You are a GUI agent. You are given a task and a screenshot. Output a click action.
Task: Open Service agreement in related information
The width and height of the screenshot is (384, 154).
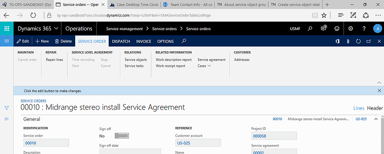[x=211, y=60]
